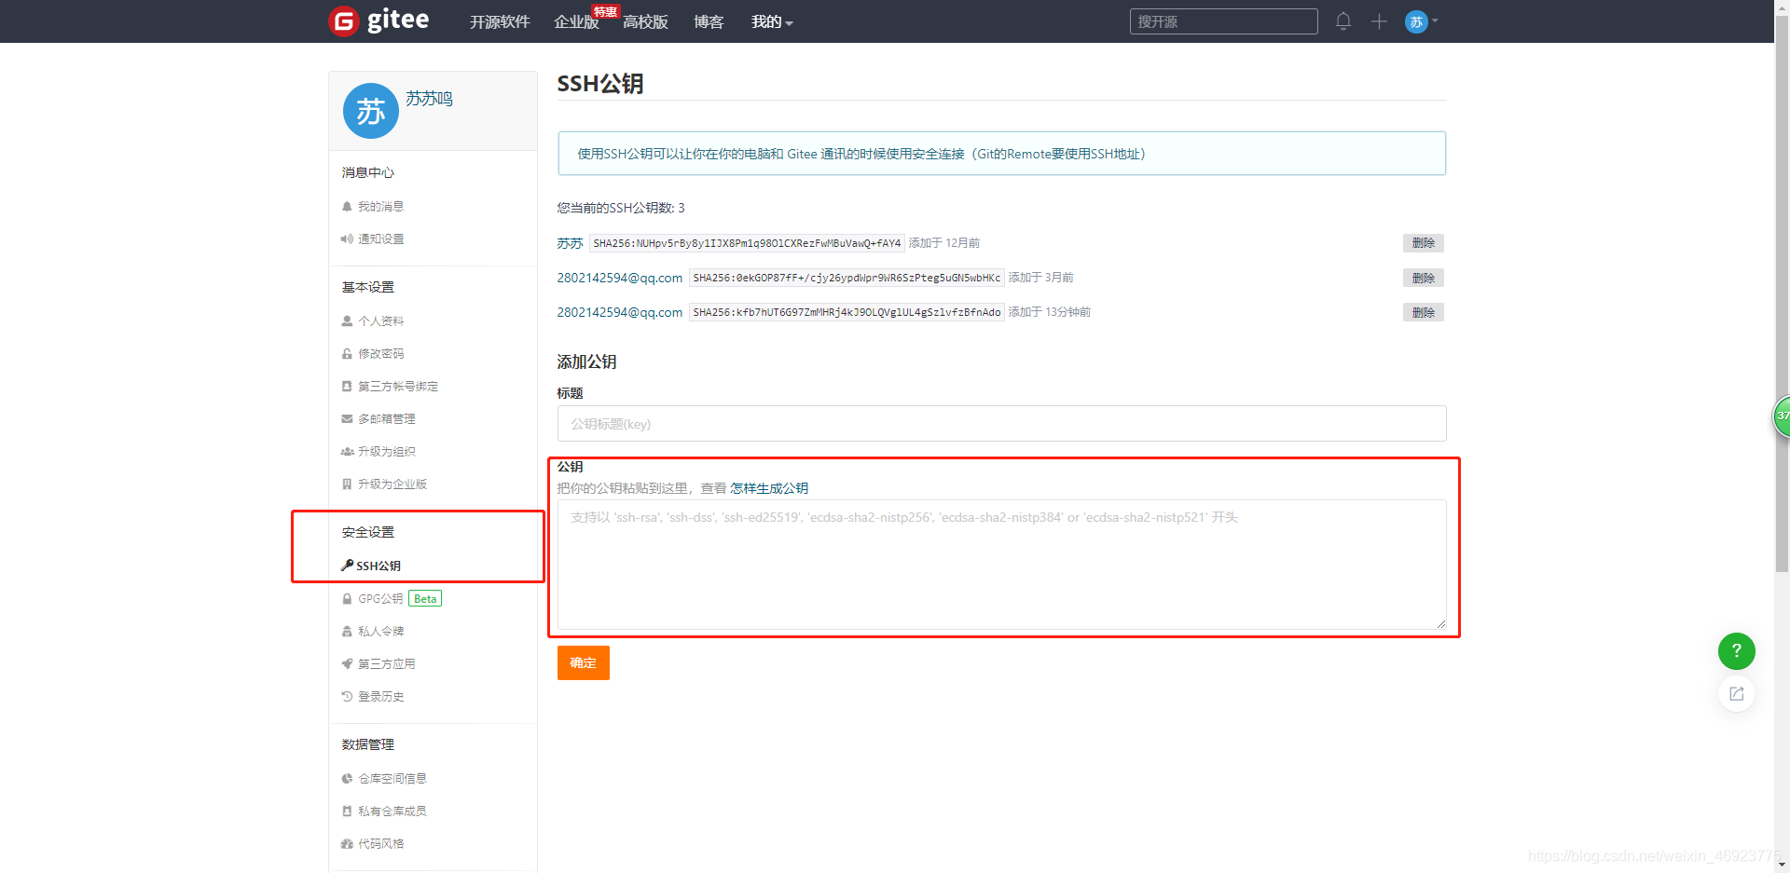Open 仓库空间信息 page
1790x873 pixels.
pyautogui.click(x=392, y=778)
